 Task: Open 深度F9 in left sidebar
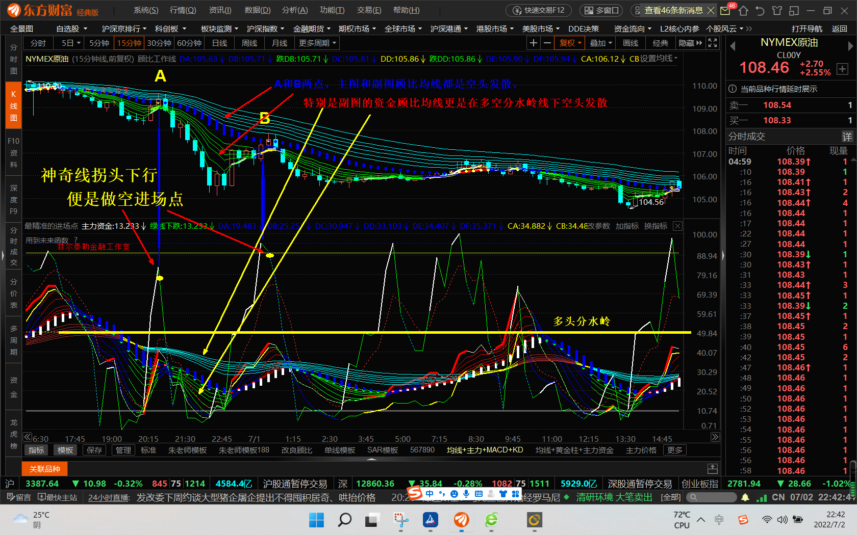[x=14, y=199]
